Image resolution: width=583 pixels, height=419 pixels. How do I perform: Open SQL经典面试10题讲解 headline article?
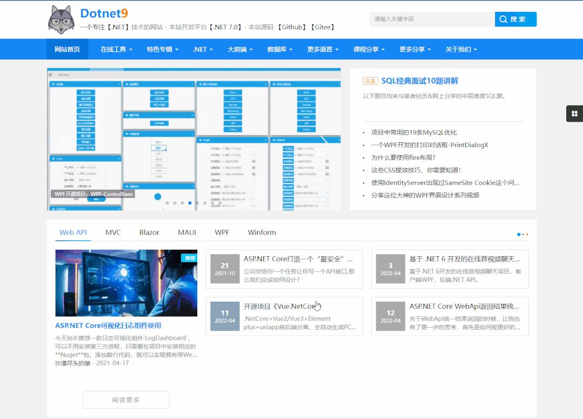pyautogui.click(x=420, y=81)
